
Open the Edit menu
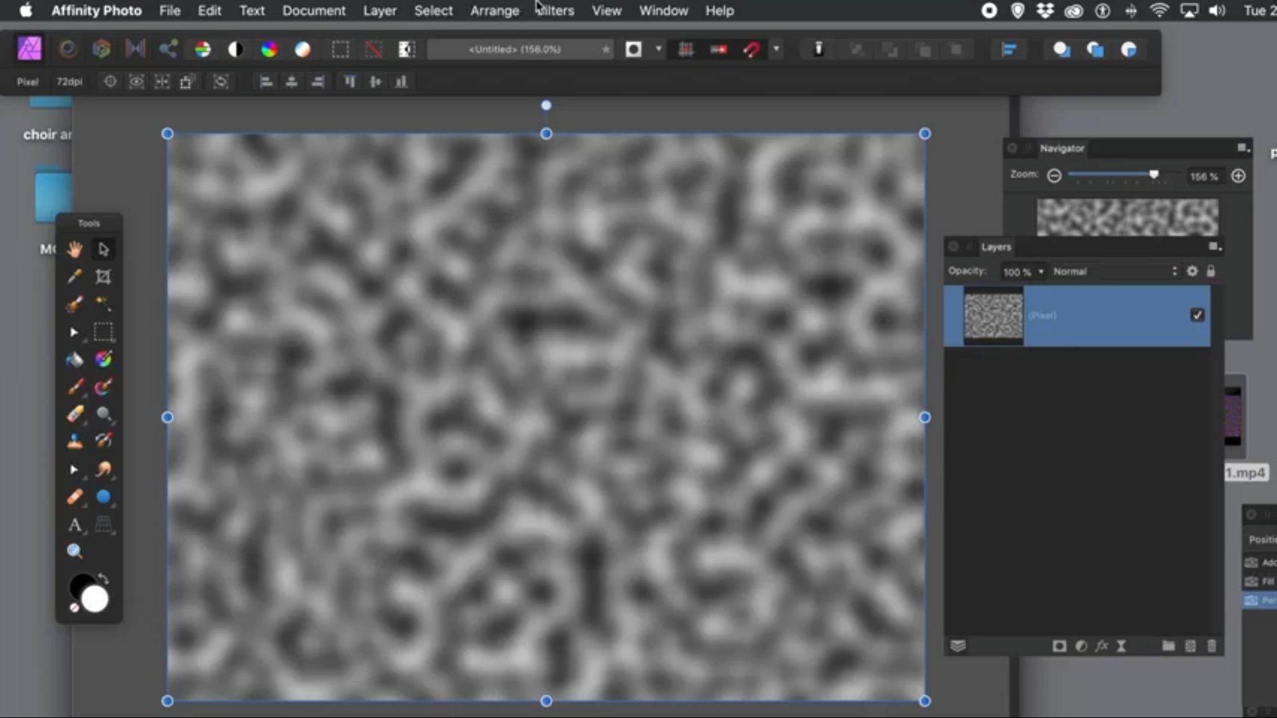[x=210, y=11]
